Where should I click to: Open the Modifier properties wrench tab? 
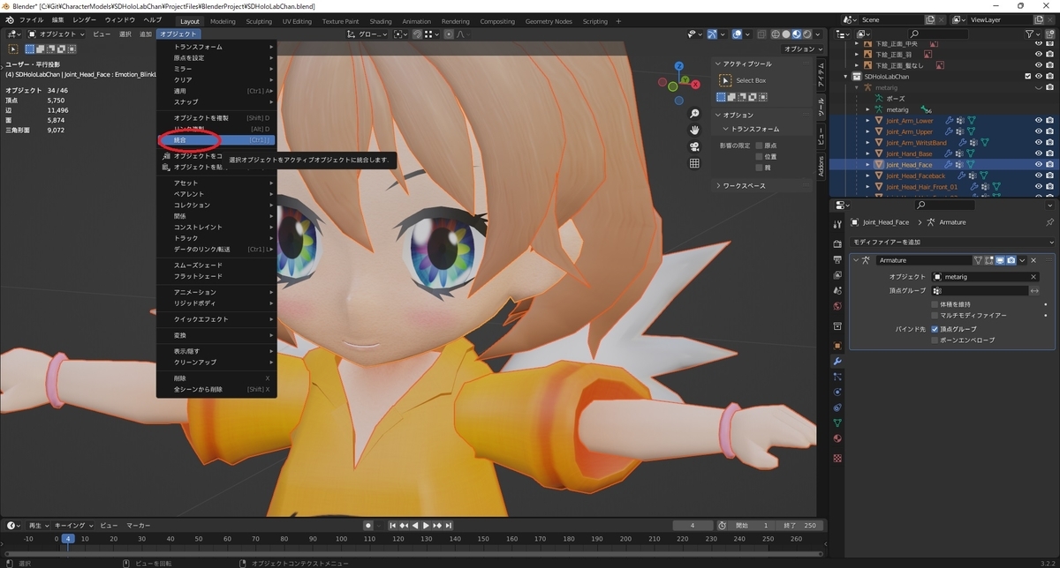[x=837, y=361]
